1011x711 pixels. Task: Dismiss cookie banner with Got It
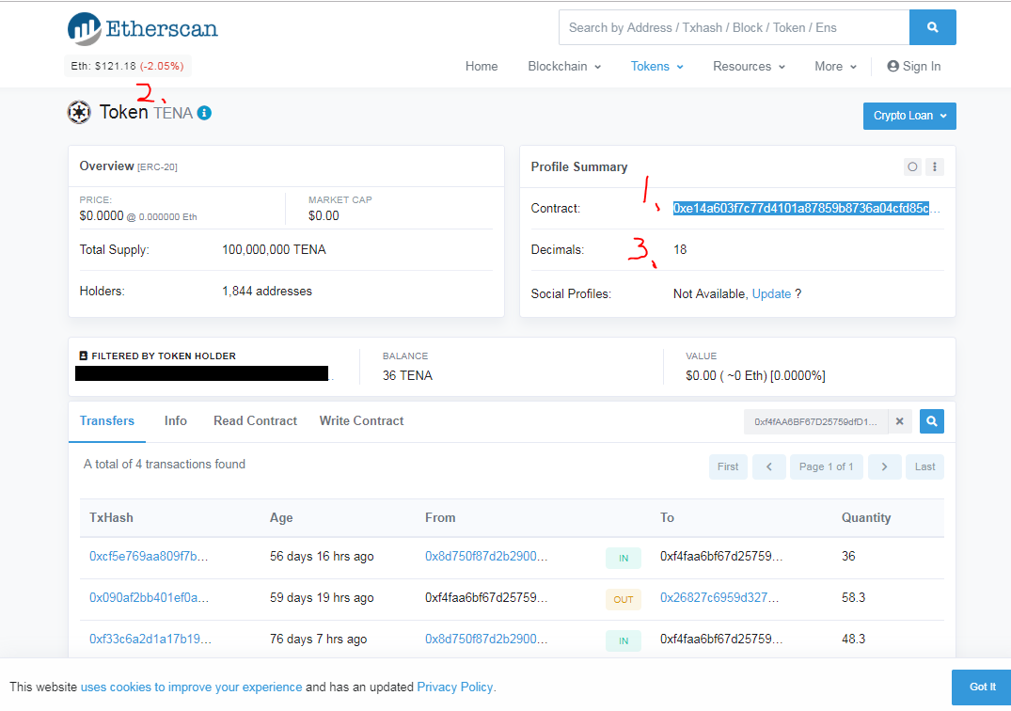[982, 687]
